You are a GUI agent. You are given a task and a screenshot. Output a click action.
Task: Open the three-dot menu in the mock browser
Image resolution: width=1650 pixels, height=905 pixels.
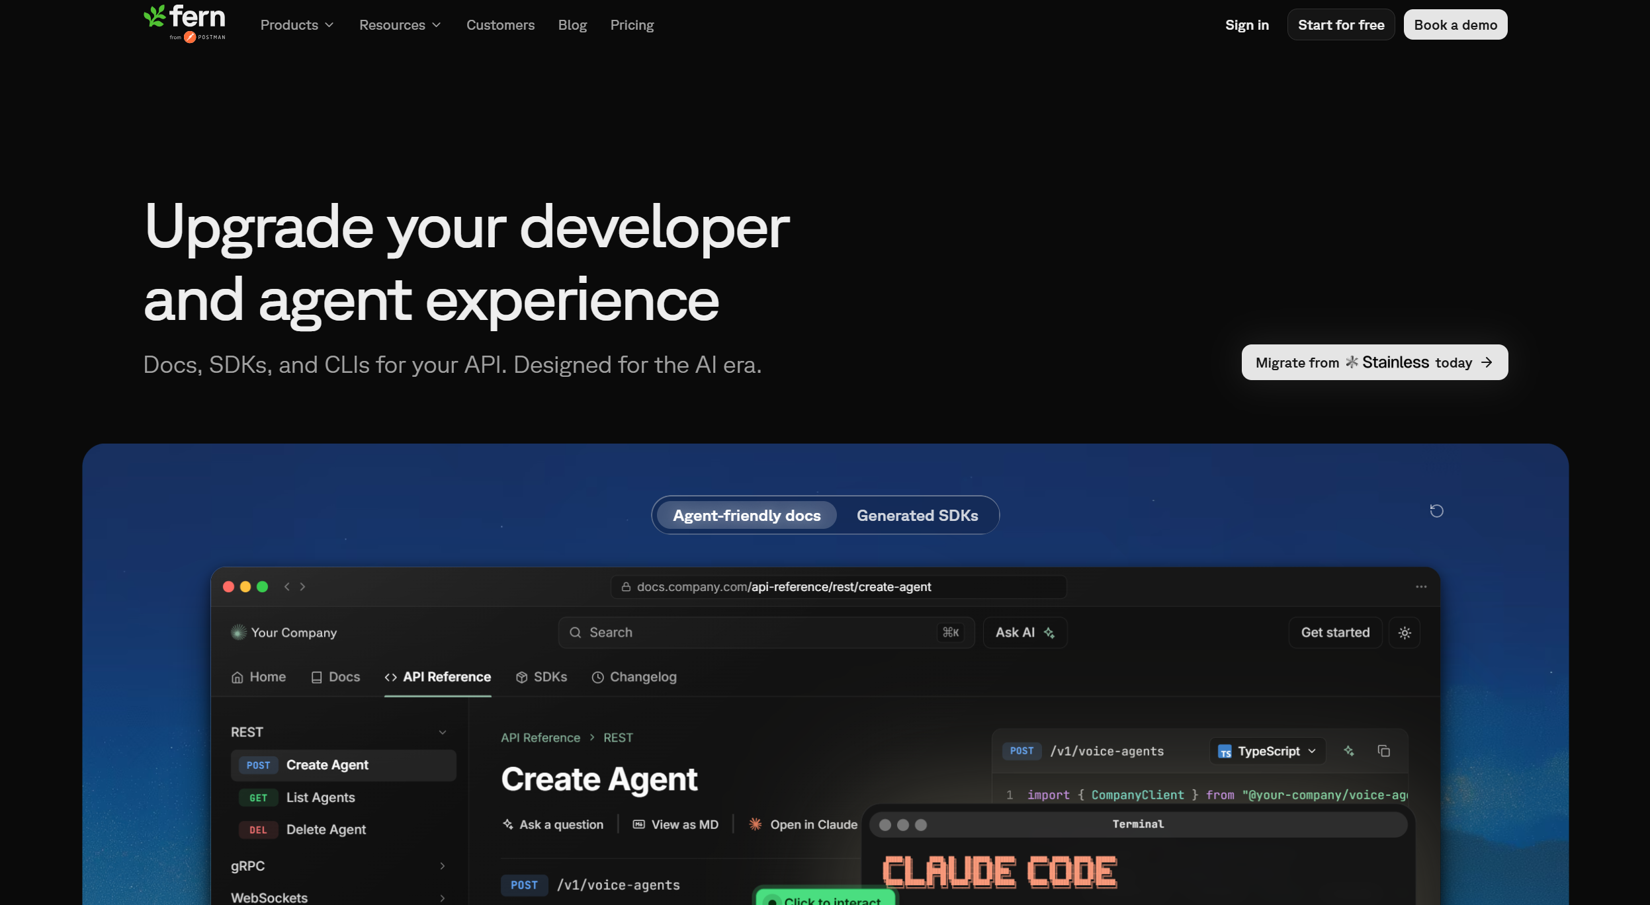click(1421, 586)
